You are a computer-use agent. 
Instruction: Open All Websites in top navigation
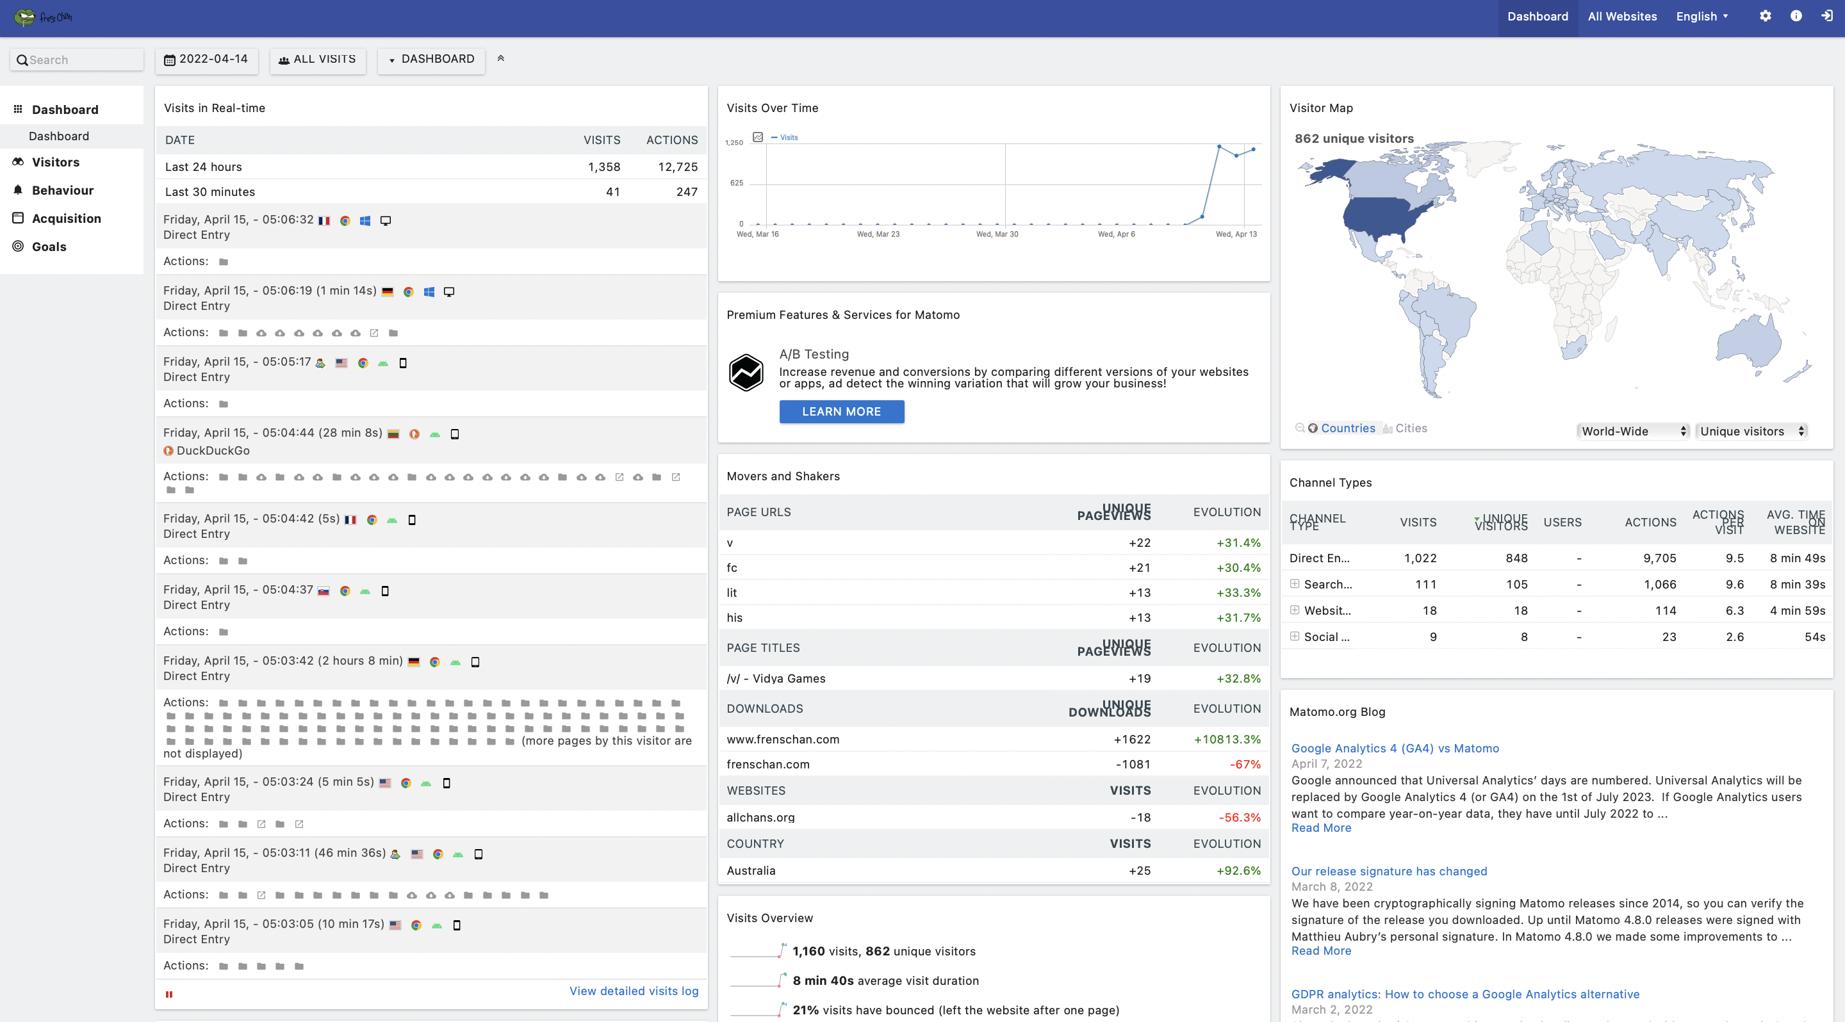point(1621,16)
